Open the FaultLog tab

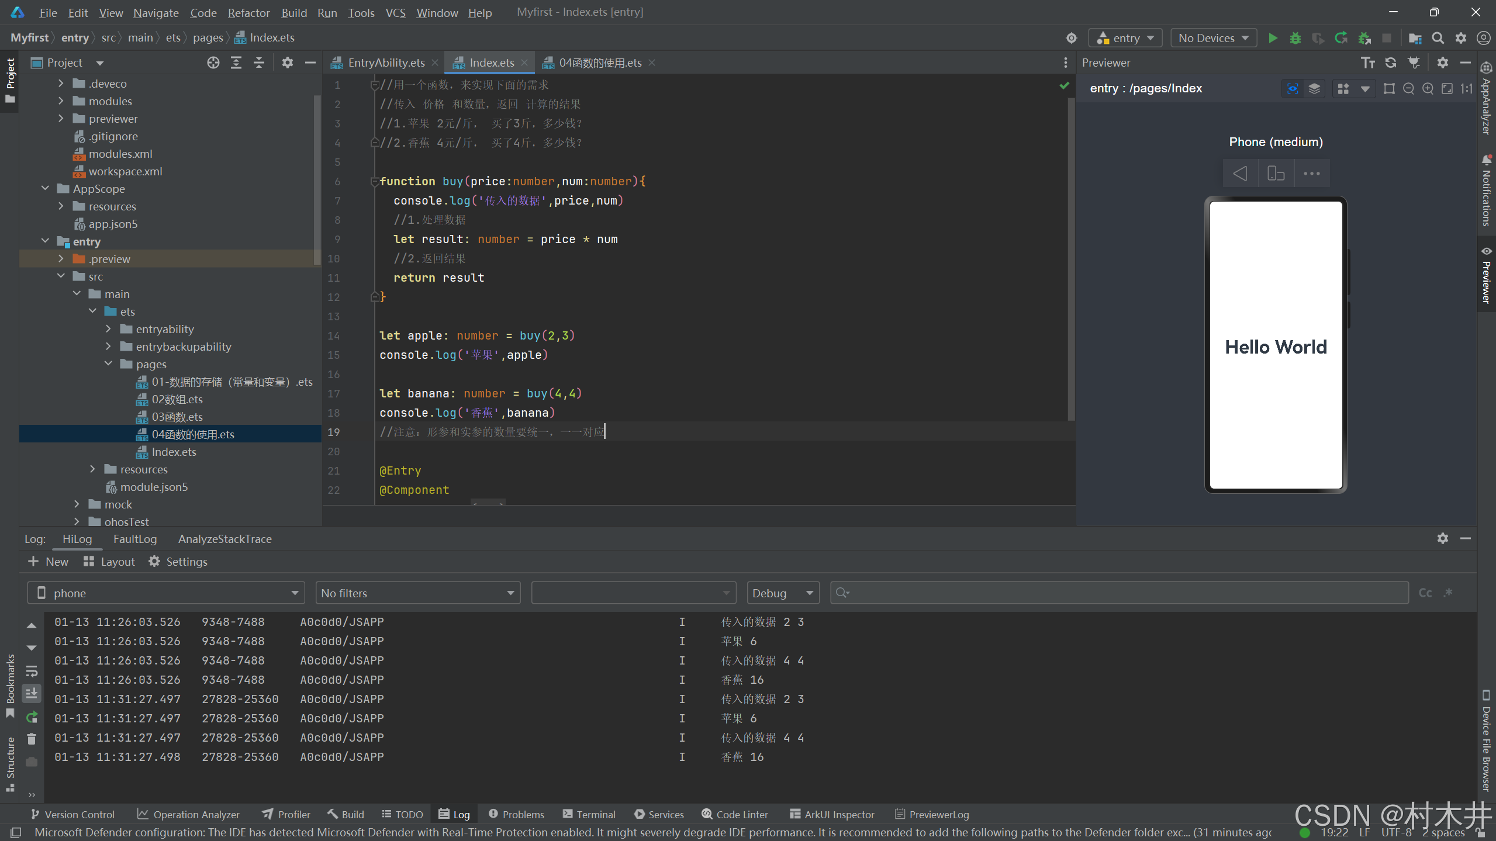[135, 539]
